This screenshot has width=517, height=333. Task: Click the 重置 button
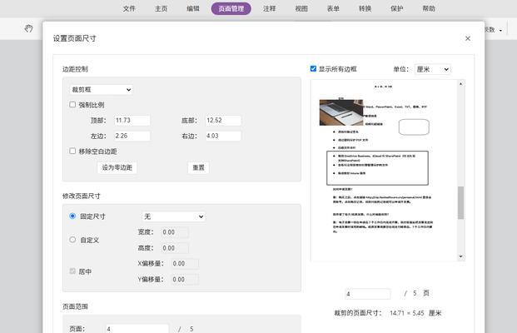tap(198, 167)
